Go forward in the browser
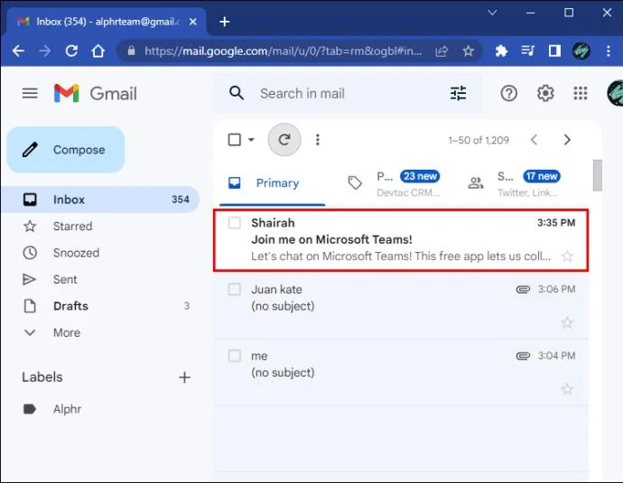The width and height of the screenshot is (623, 483). [x=45, y=51]
